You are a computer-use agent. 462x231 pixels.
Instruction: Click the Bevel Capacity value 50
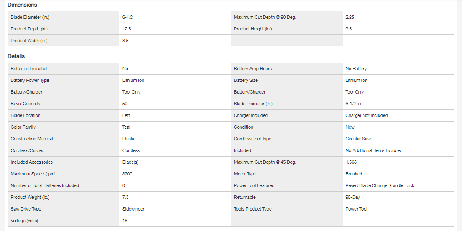tap(125, 104)
